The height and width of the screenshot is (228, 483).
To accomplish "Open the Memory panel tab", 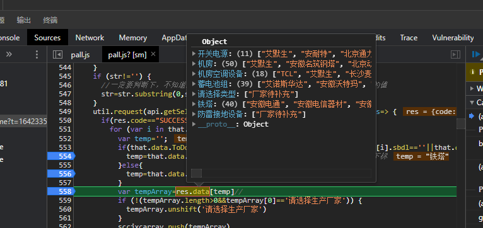I will pos(133,38).
